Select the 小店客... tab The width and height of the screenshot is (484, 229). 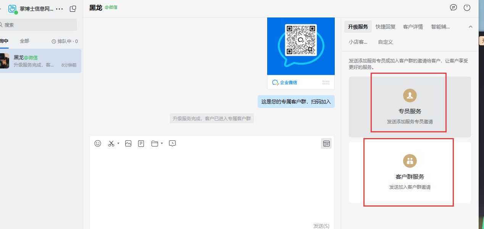coord(358,42)
